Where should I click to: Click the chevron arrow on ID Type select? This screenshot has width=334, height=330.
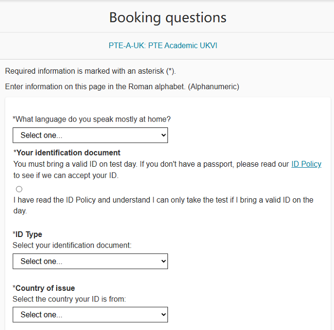pos(163,261)
